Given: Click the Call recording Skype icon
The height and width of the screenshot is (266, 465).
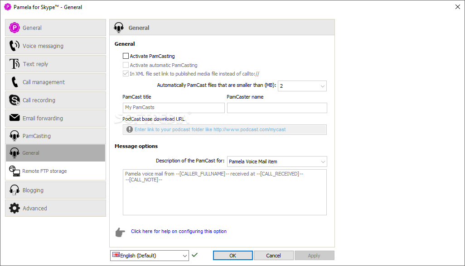Looking at the screenshot, I should (14, 100).
